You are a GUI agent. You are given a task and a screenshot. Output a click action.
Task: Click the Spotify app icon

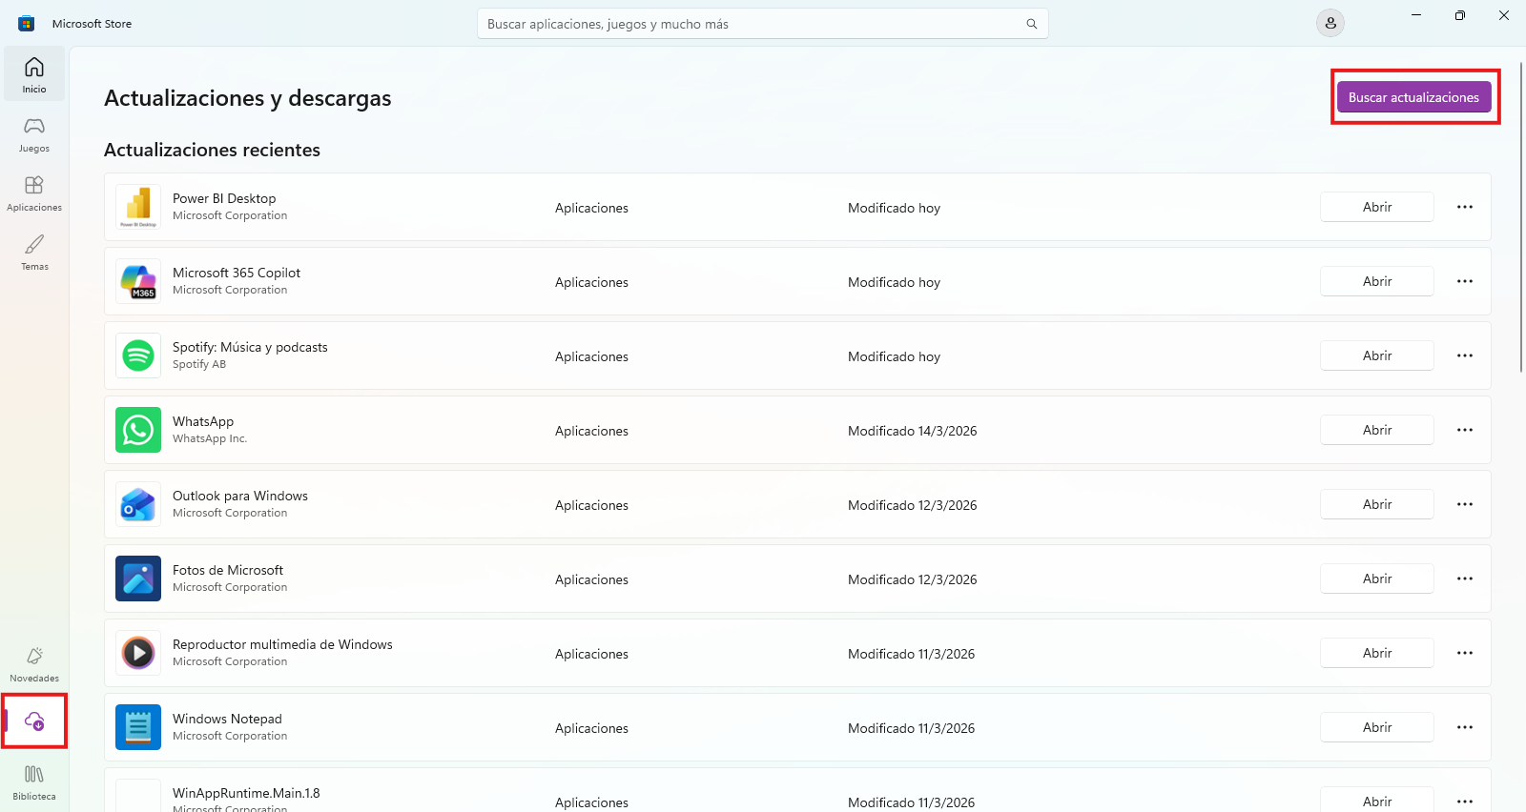coord(138,355)
